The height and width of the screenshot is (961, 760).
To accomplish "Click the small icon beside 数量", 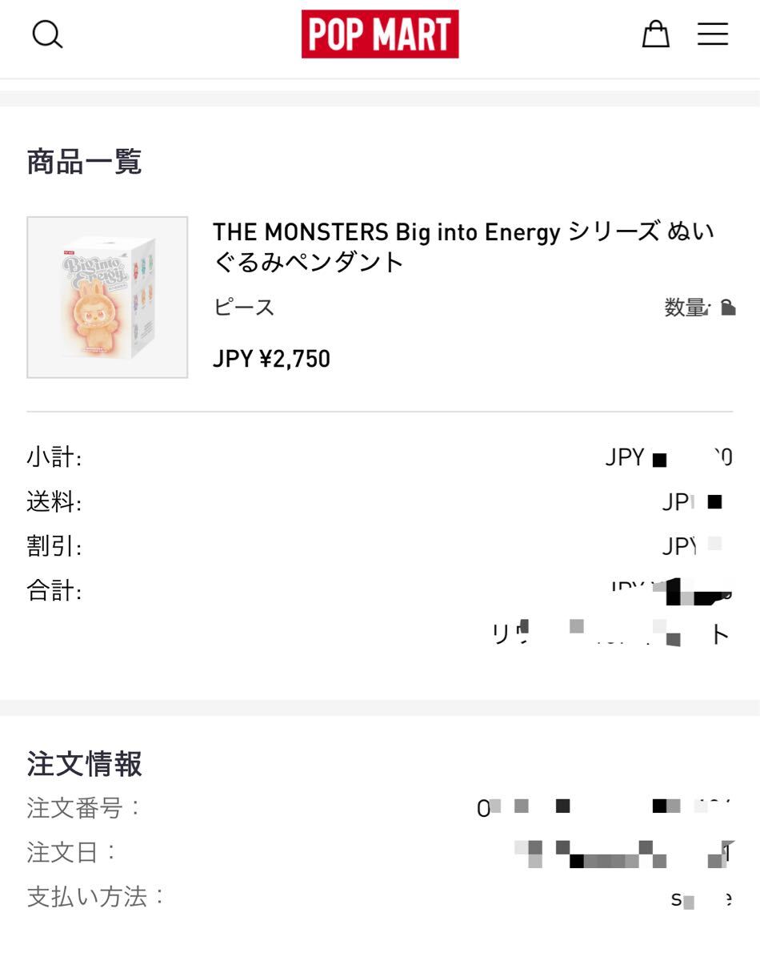I will [x=728, y=308].
